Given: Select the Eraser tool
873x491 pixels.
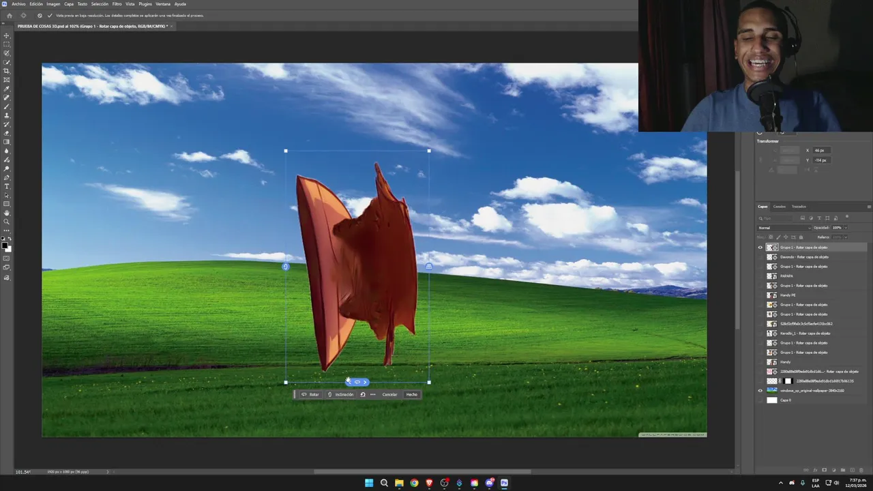Looking at the screenshot, I should 7,133.
